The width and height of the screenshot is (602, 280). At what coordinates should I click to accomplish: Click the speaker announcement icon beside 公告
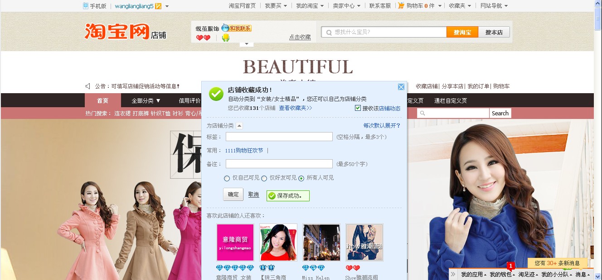click(88, 86)
